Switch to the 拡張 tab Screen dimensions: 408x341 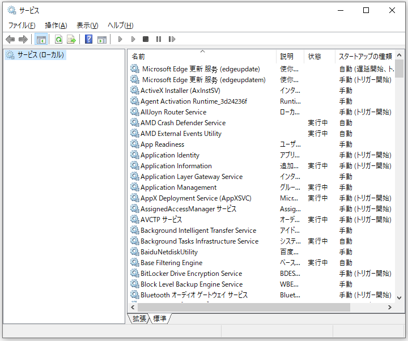pos(139,318)
